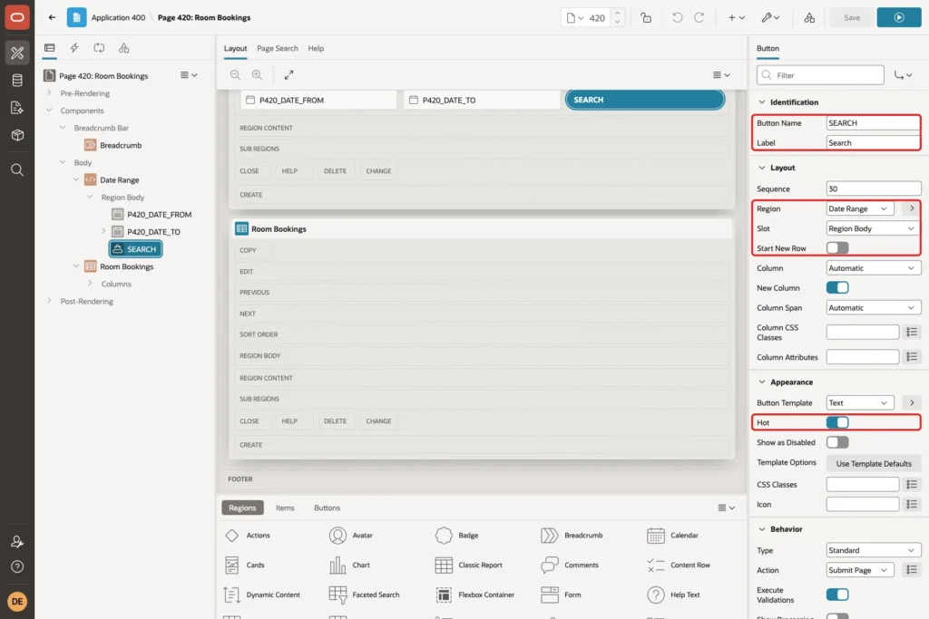Image resolution: width=929 pixels, height=619 pixels.
Task: Click Use Template Defaults button
Action: coord(874,463)
